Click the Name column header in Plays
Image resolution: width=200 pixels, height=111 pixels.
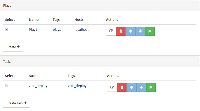34,19
